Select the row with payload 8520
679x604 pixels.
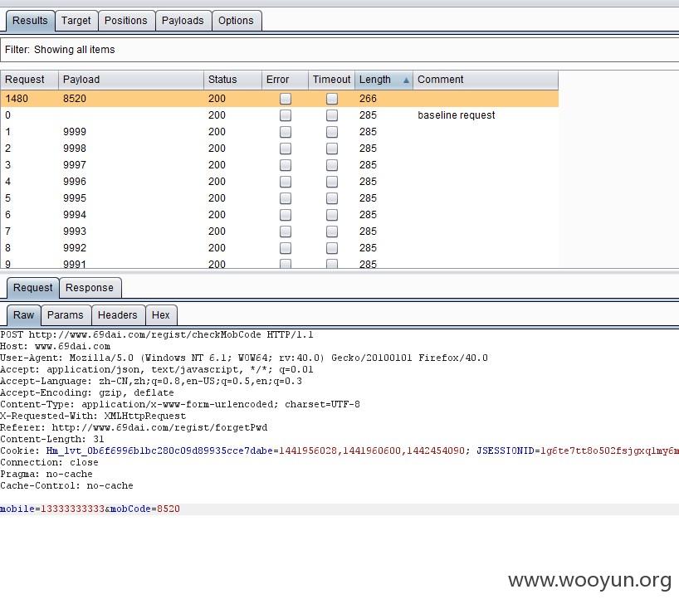tap(279, 99)
